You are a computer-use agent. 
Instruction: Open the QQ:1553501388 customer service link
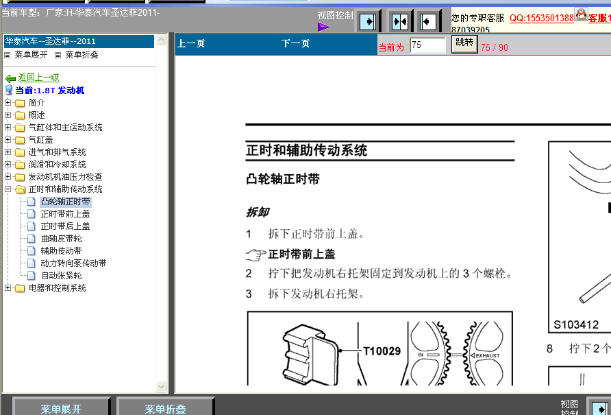point(542,18)
